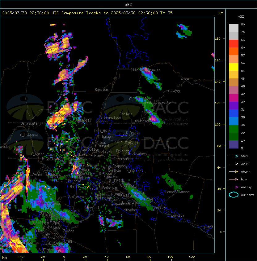Click the 'Tz 35' text in header
This screenshot has height=261, width=257.
[166, 13]
